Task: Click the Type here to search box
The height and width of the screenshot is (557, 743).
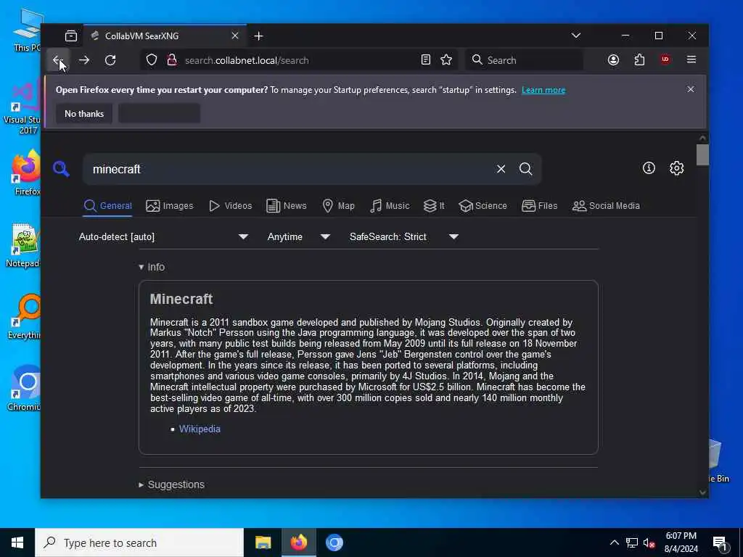Action: coord(139,542)
